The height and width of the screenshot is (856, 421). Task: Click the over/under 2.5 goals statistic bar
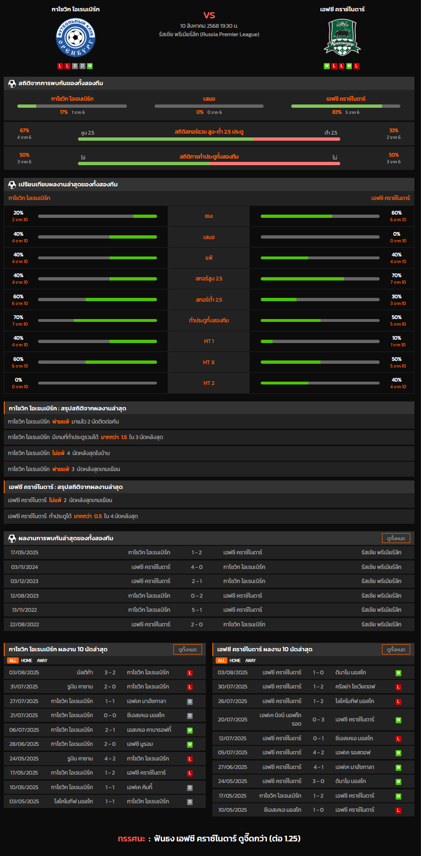(209, 139)
